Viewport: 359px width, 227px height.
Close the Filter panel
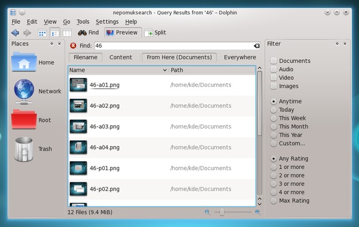point(345,44)
